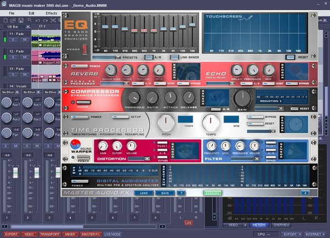Image resolution: width=330 pixels, height=238 pixels.
Task: Click the Echo Delay knob
Action: (x=237, y=70)
